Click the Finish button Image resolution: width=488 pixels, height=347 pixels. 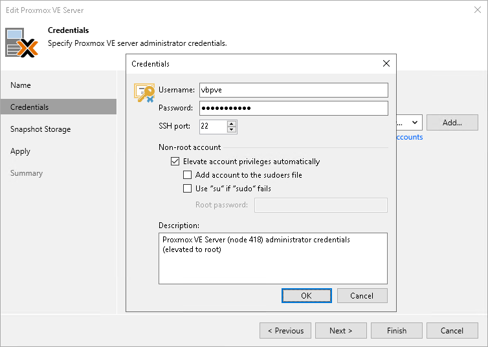point(397,331)
